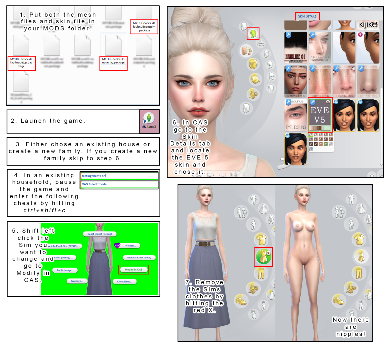Open gold pants icon beside unclothed Sim
This screenshot has width=390, height=357.
(x=359, y=273)
